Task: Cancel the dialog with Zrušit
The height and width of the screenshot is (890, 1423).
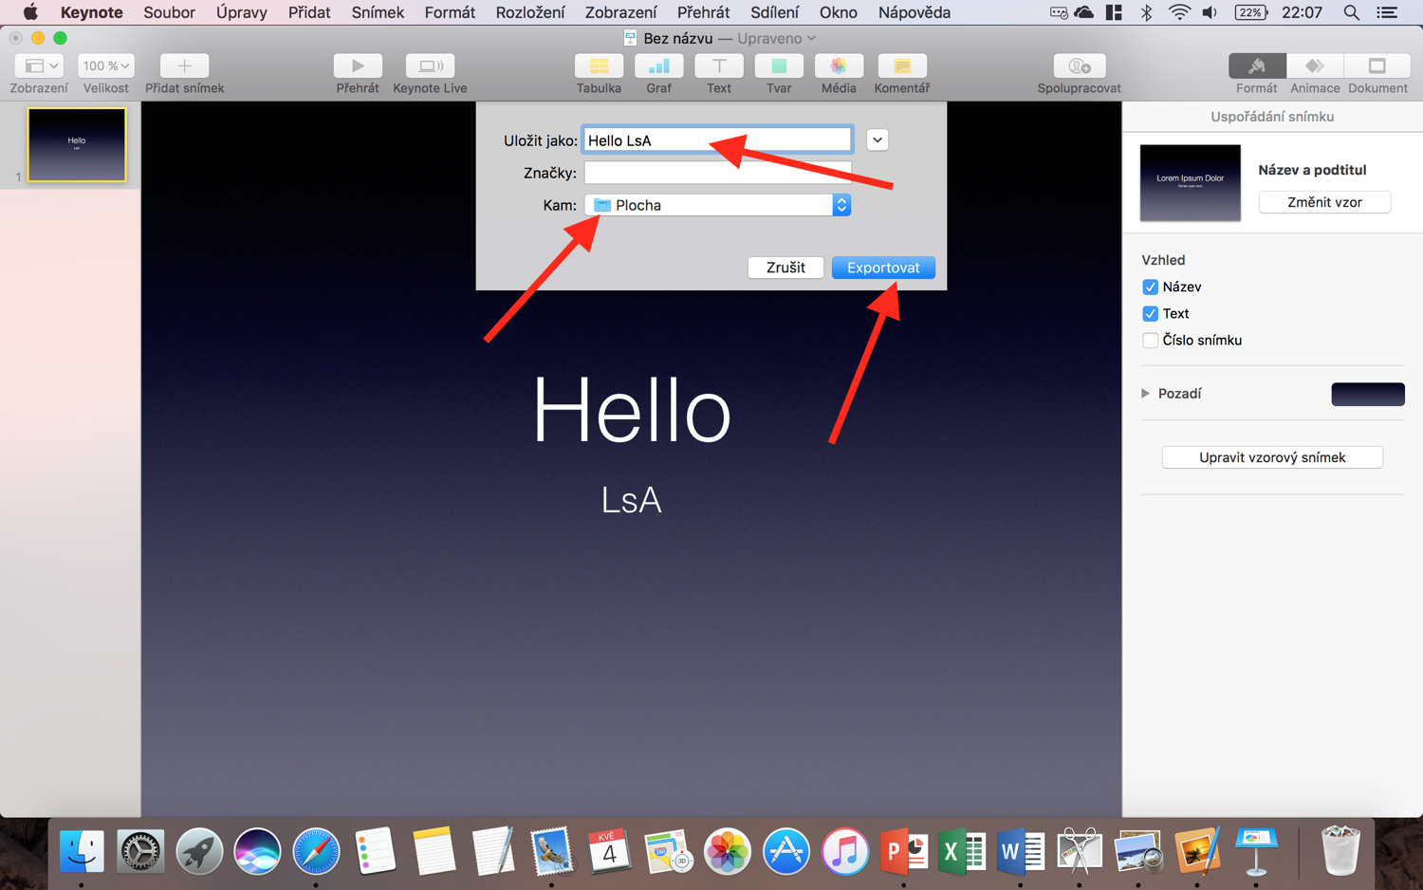Action: [785, 268]
